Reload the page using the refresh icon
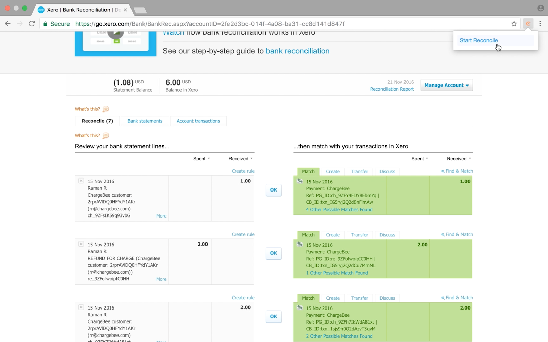Image resolution: width=548 pixels, height=342 pixels. coord(32,24)
